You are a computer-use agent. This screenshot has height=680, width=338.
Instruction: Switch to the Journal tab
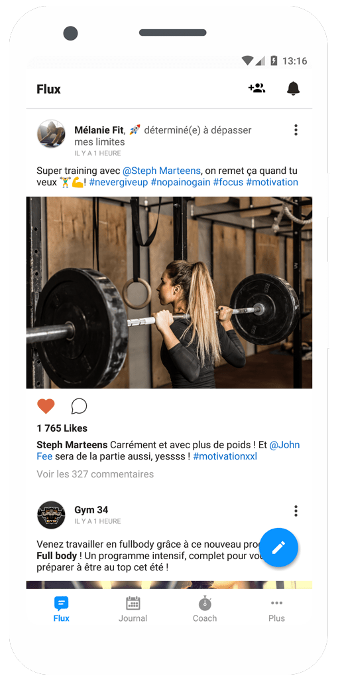pos(133,610)
